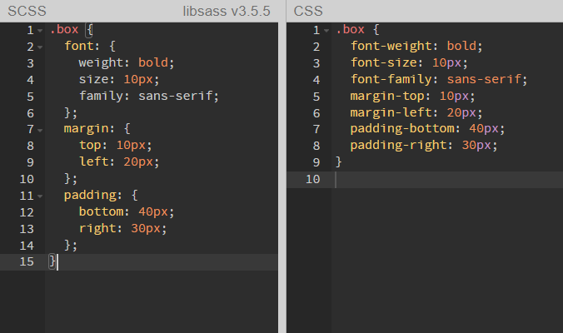Screen dimensions: 563x333
Task: Click line number 6 in SCSS gutter
Action: [x=31, y=113]
